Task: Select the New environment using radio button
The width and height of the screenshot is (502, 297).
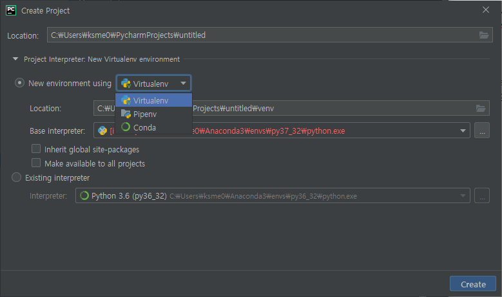Action: point(19,83)
